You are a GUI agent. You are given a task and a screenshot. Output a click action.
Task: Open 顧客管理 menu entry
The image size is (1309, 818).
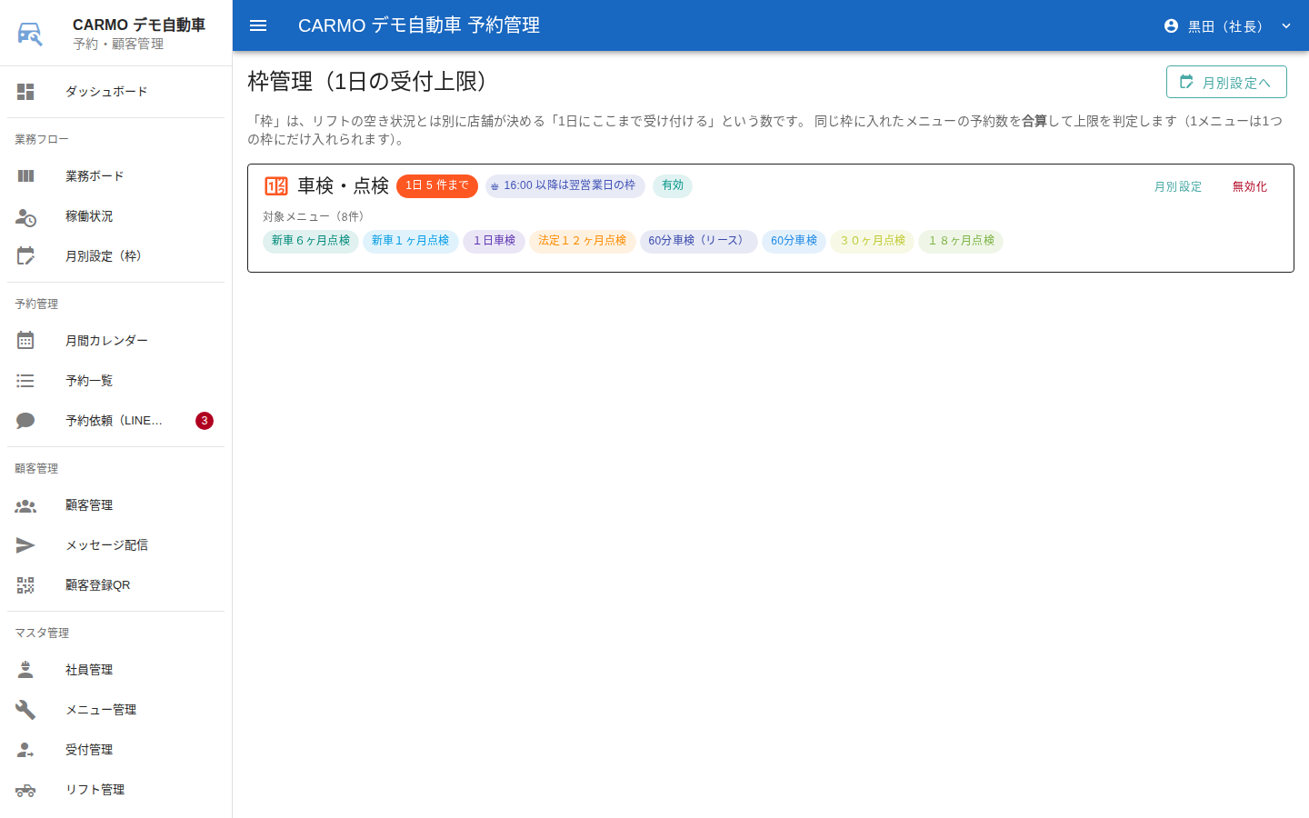tap(115, 505)
